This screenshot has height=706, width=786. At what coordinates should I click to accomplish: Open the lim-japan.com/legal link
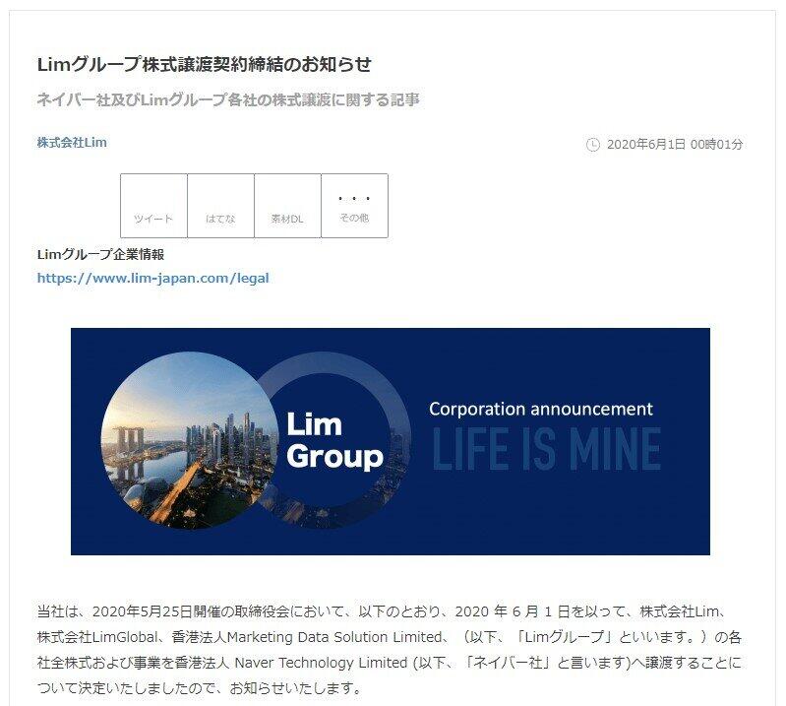[152, 278]
